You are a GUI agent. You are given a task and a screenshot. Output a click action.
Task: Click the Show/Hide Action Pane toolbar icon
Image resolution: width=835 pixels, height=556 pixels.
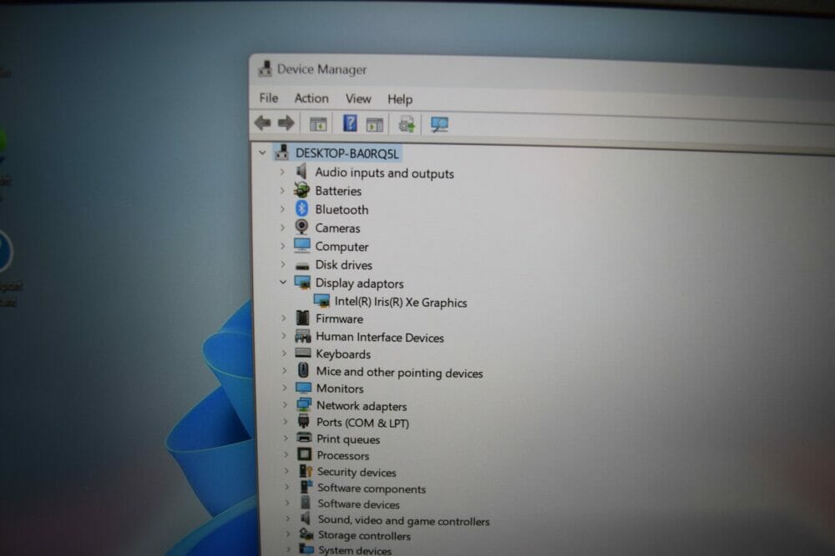click(x=375, y=125)
